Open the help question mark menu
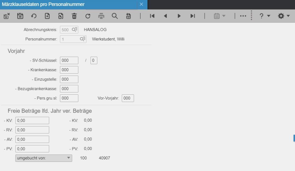The image size is (295, 171). point(264,16)
